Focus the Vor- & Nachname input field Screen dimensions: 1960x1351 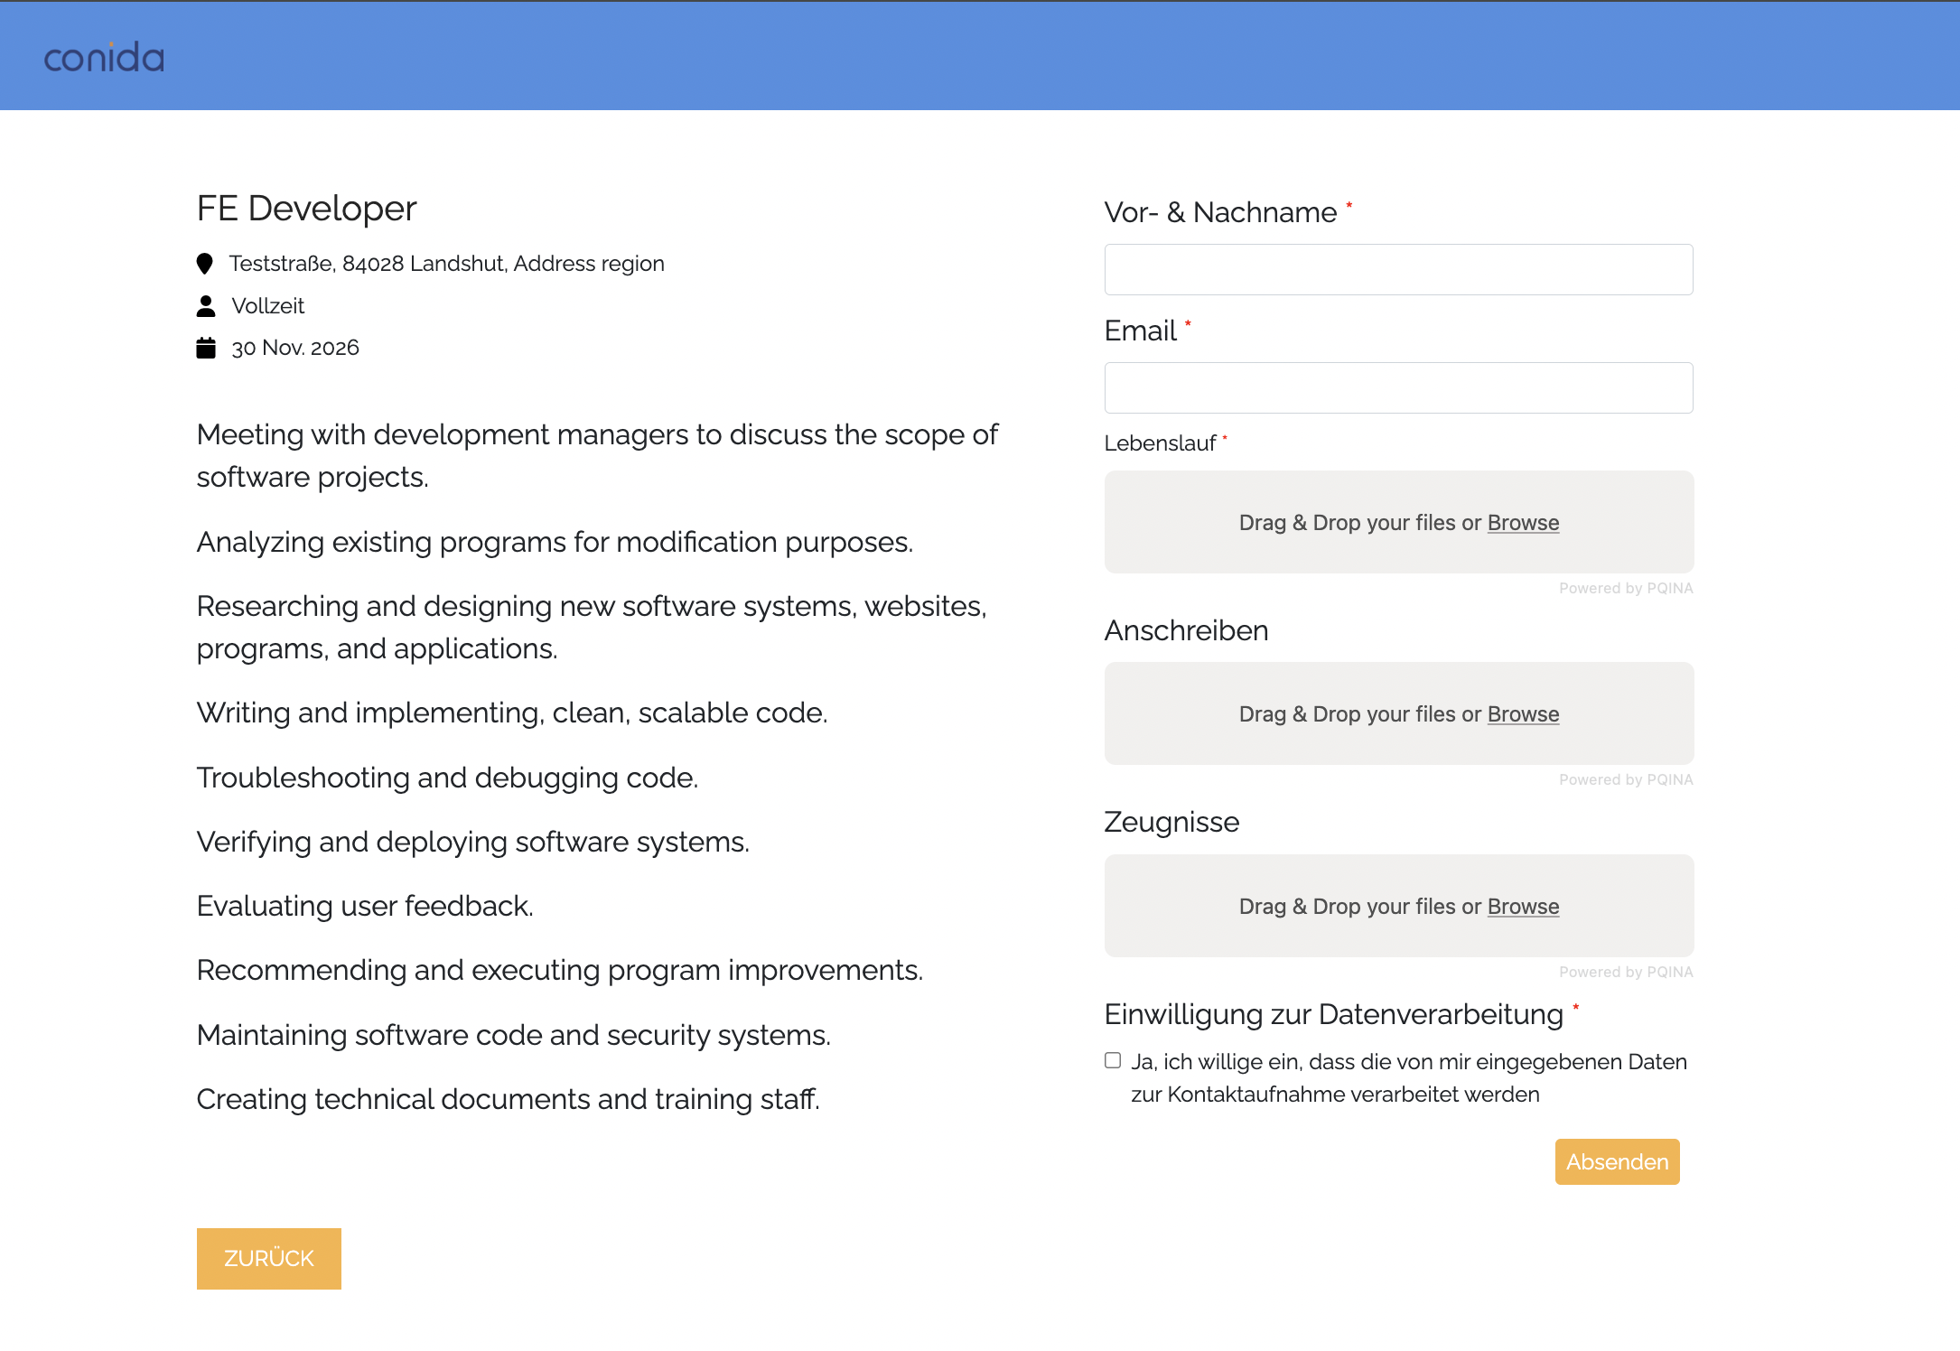1398,269
